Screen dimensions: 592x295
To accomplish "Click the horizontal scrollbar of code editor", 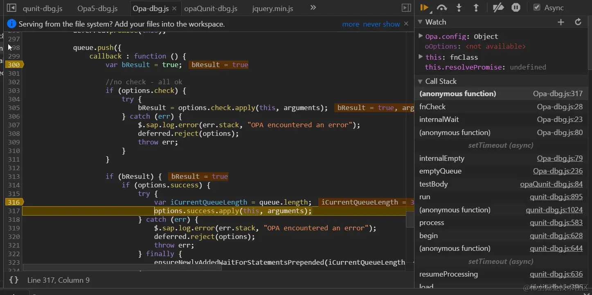I will [x=122, y=267].
